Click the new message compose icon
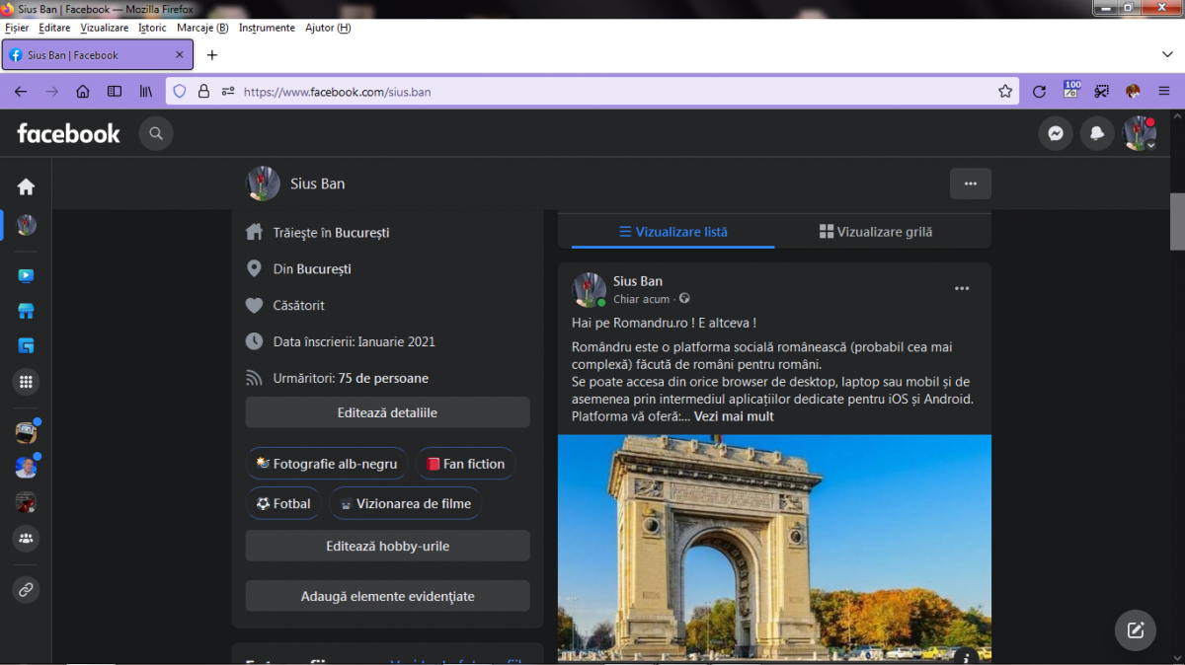 tap(1135, 629)
